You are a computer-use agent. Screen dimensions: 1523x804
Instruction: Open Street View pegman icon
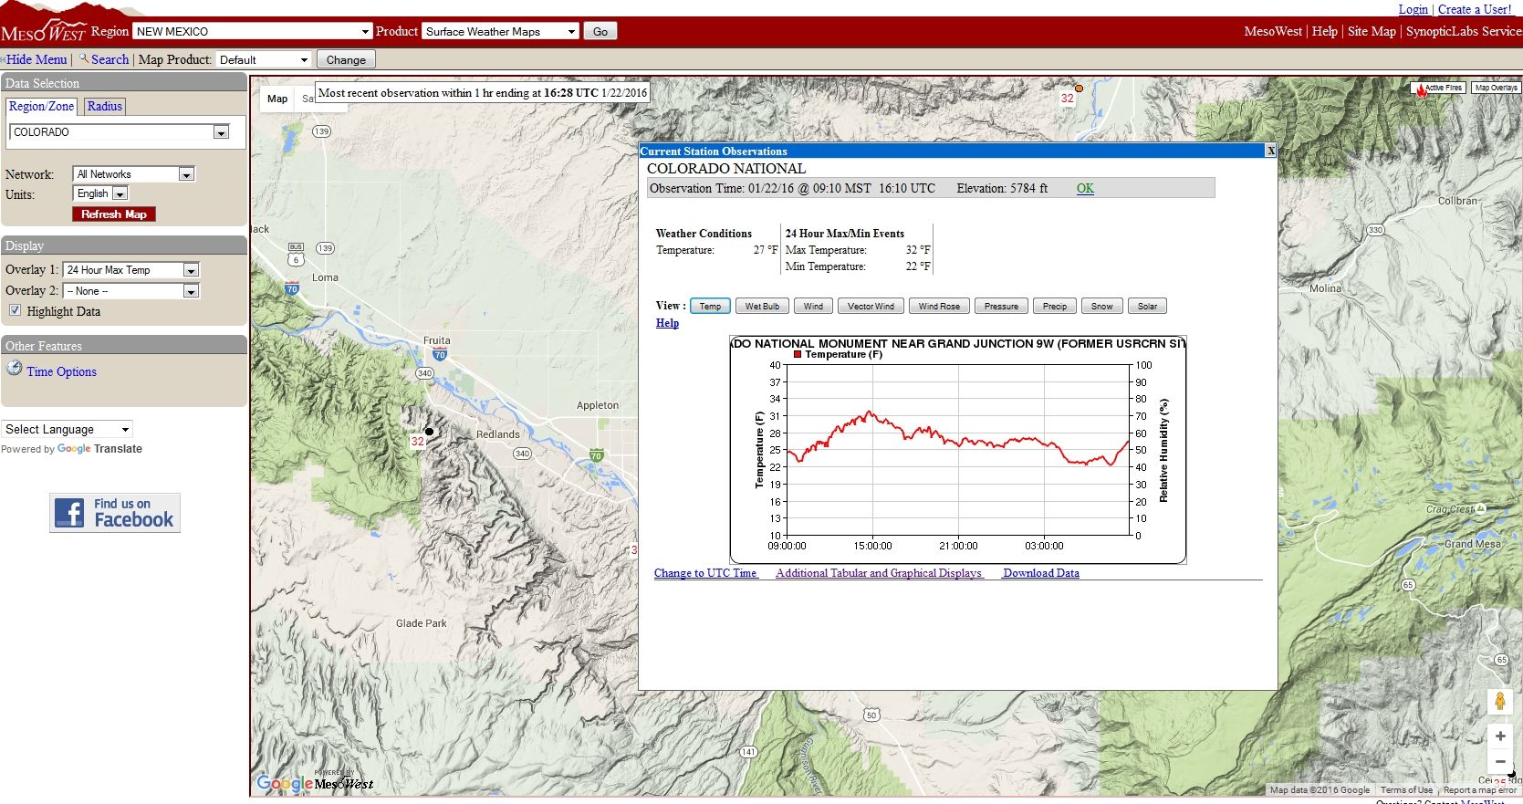click(x=1499, y=701)
